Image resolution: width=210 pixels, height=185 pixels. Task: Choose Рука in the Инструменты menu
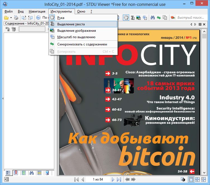pyautogui.click(x=83, y=18)
